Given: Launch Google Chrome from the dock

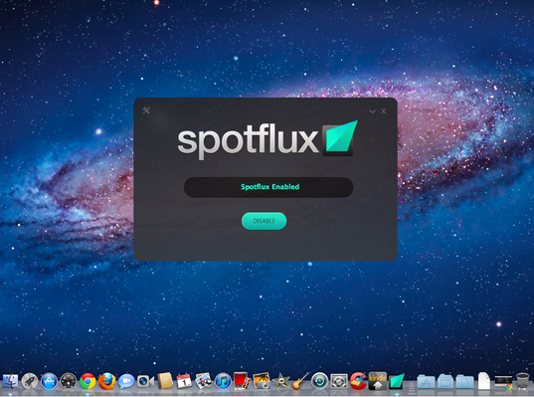Looking at the screenshot, I should (x=88, y=381).
